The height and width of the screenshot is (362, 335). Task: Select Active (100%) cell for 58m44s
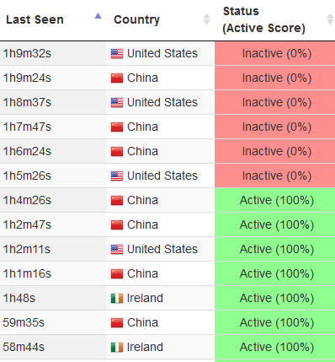pos(275,347)
